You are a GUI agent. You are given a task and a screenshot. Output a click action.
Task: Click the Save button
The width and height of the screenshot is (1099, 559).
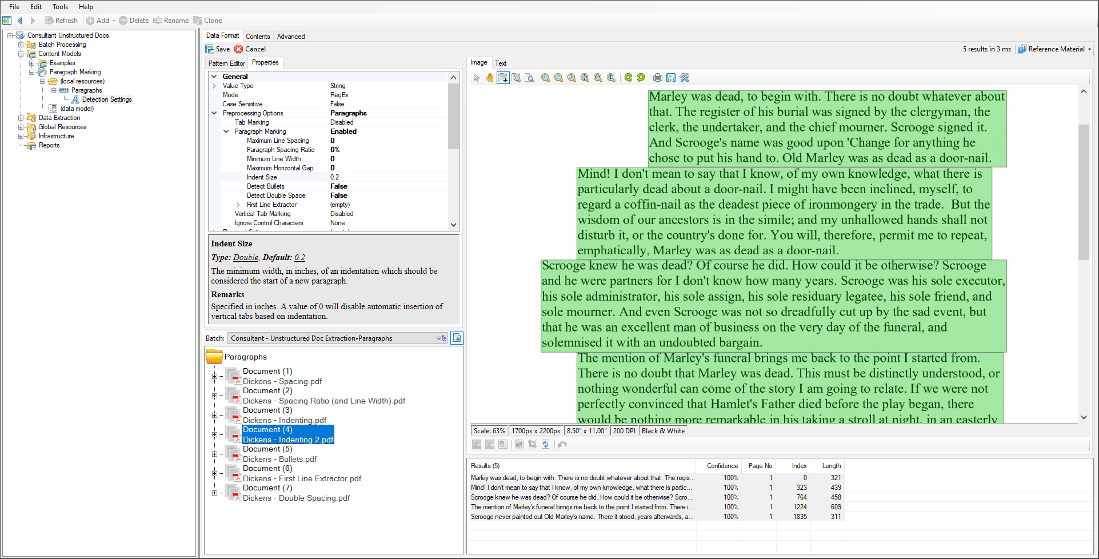click(x=218, y=49)
